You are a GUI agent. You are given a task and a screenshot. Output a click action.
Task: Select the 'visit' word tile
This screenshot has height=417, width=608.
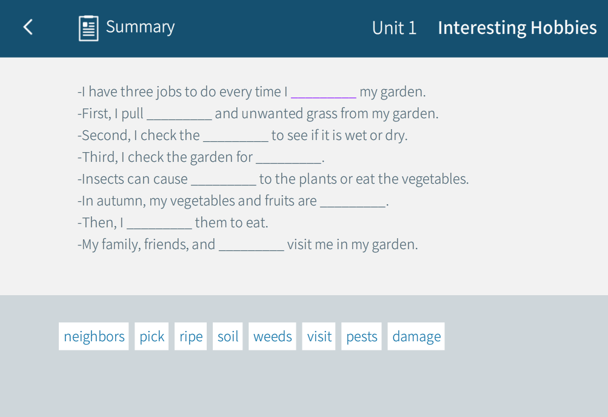click(319, 336)
